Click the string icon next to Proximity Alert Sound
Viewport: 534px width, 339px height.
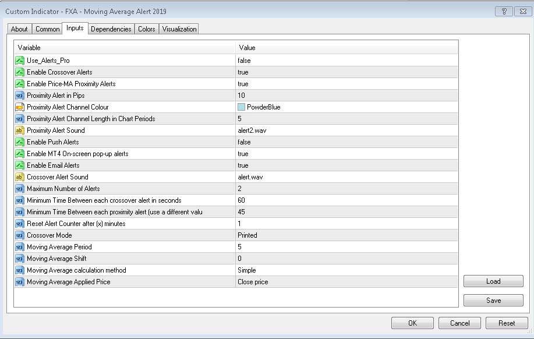point(20,130)
